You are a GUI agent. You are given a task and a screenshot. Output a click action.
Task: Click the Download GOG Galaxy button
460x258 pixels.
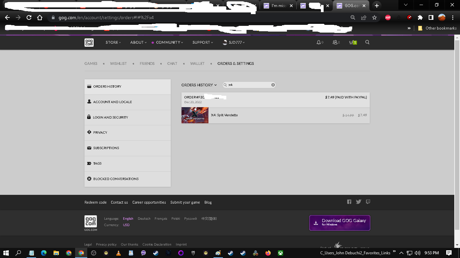click(x=340, y=223)
